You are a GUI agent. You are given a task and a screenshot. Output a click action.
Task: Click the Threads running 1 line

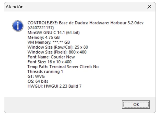pyautogui.click(x=45, y=71)
